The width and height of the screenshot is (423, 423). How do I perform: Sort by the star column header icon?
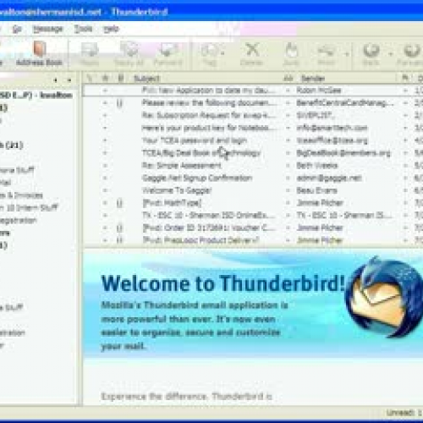click(105, 78)
